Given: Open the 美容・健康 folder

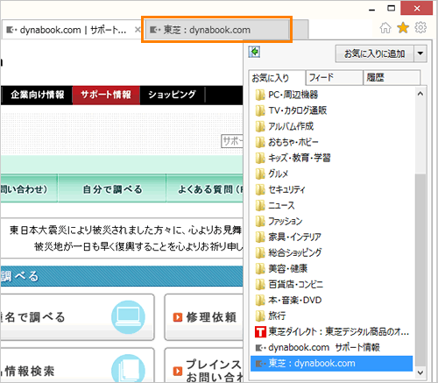Looking at the screenshot, I should (x=281, y=268).
